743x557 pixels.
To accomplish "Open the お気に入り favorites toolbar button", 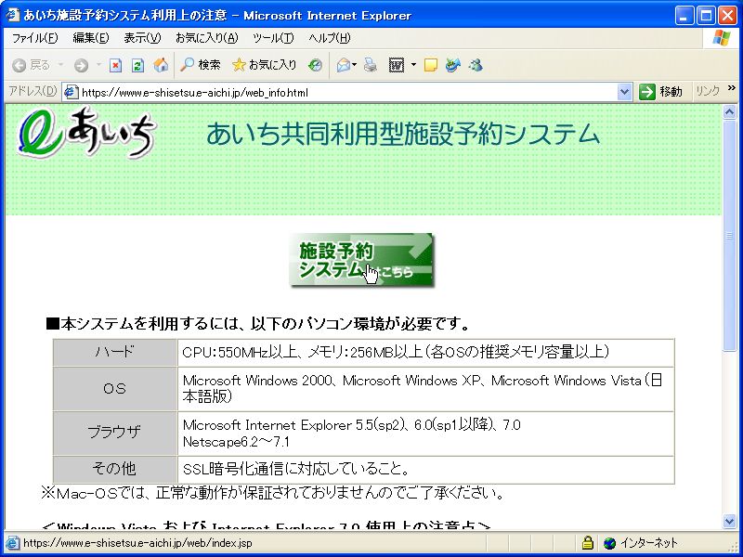I will pos(265,65).
